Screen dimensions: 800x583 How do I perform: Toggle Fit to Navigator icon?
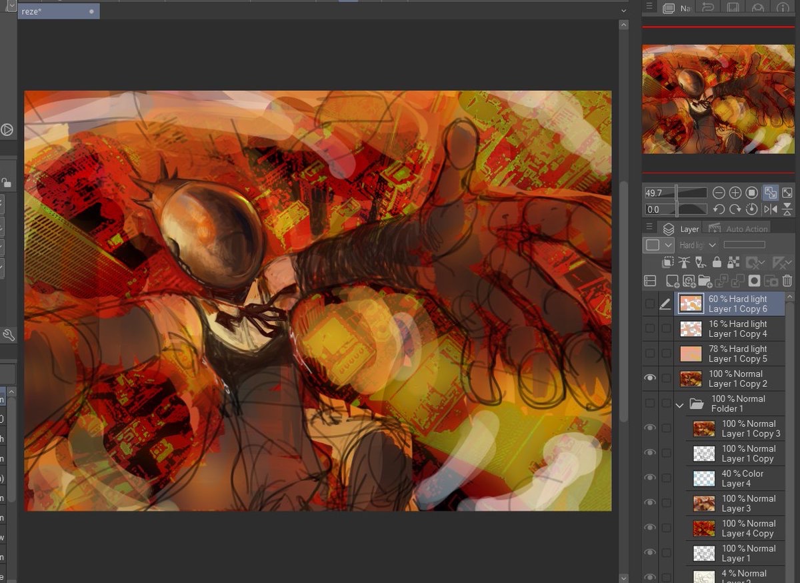[x=770, y=193]
